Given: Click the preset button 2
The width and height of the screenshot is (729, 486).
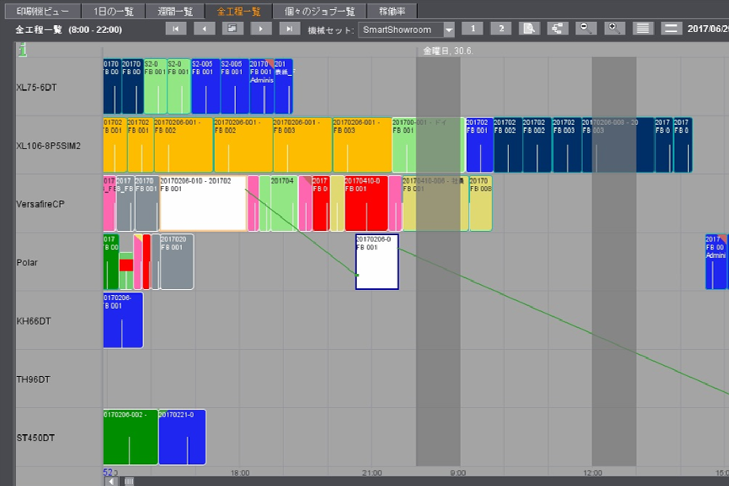Looking at the screenshot, I should point(501,29).
